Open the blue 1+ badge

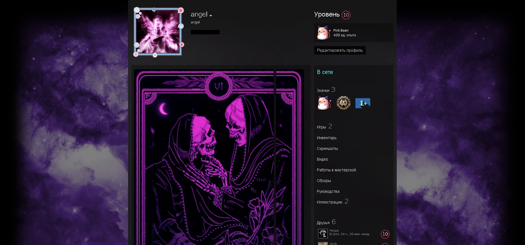pyautogui.click(x=363, y=103)
